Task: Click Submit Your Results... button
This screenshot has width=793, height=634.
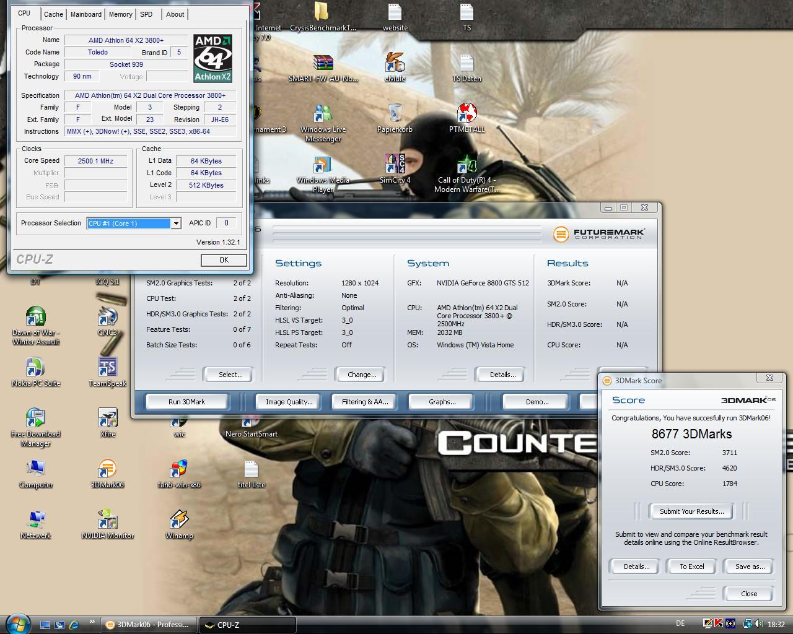Action: [691, 511]
